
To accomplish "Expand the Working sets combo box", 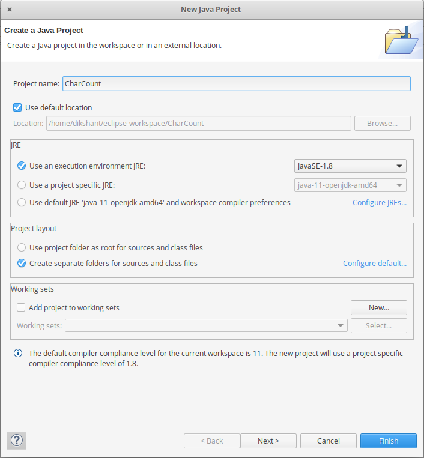I will [206, 325].
